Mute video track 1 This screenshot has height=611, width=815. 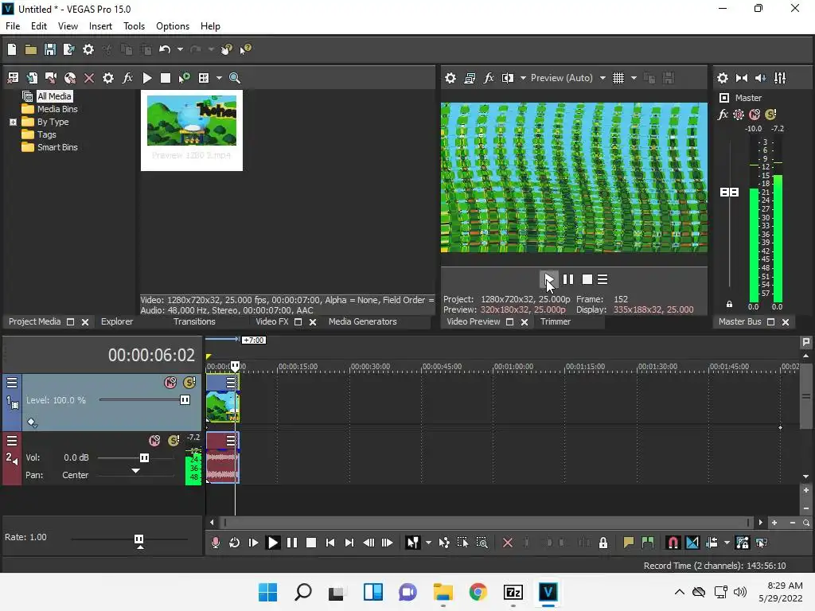point(170,383)
